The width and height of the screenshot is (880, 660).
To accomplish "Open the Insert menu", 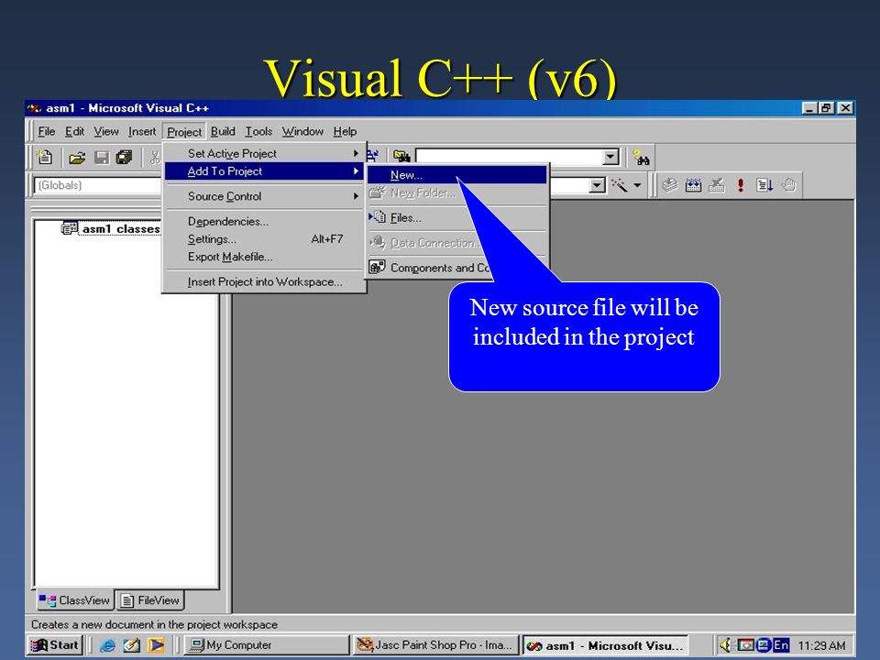I will pos(141,131).
